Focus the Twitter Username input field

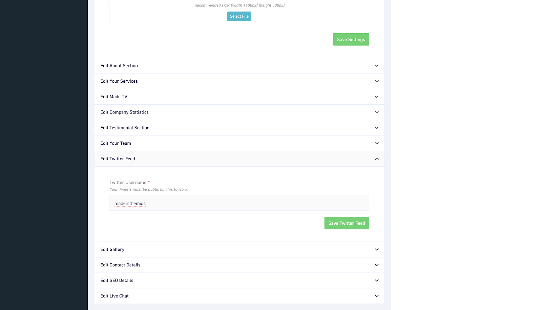(x=239, y=203)
